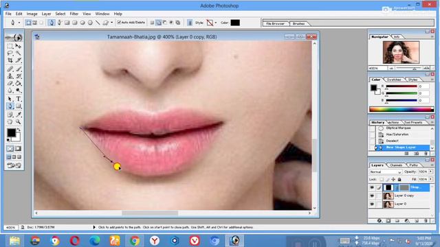Delete layer using Layers panel trash icon

[426, 221]
